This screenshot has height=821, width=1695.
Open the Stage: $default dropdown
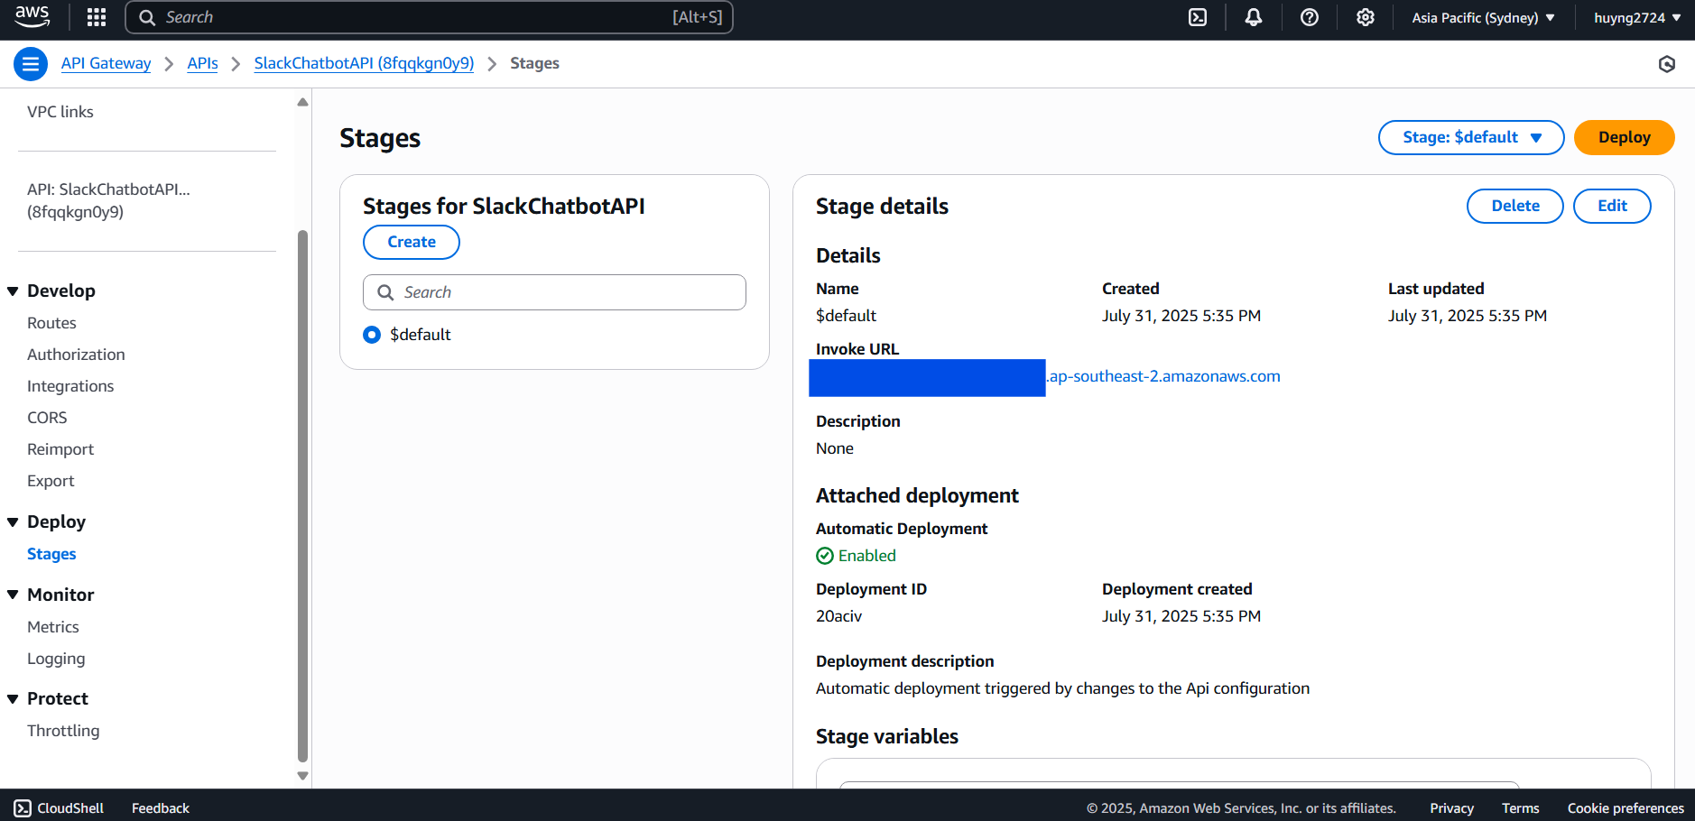(1471, 137)
